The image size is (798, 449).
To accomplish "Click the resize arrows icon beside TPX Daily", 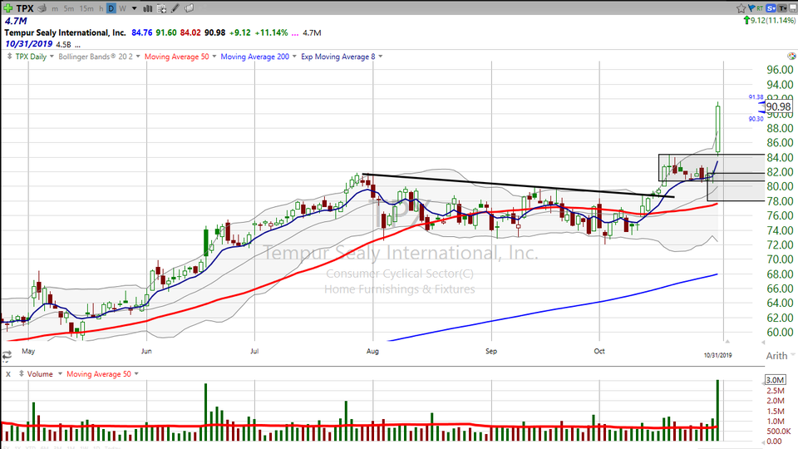I will [10, 57].
